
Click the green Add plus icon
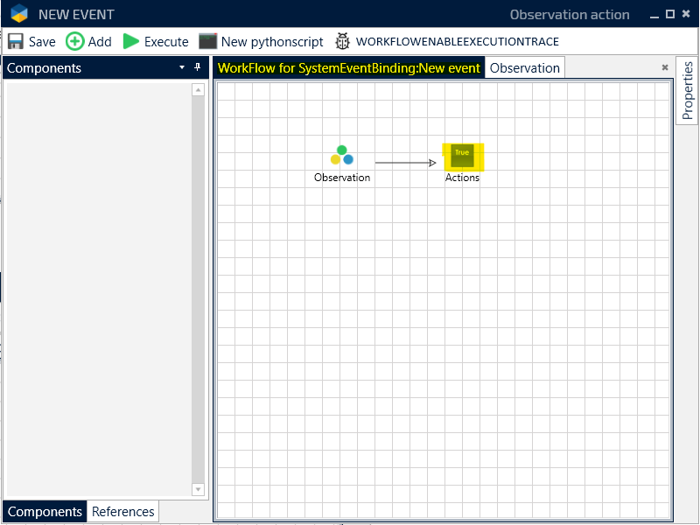75,41
